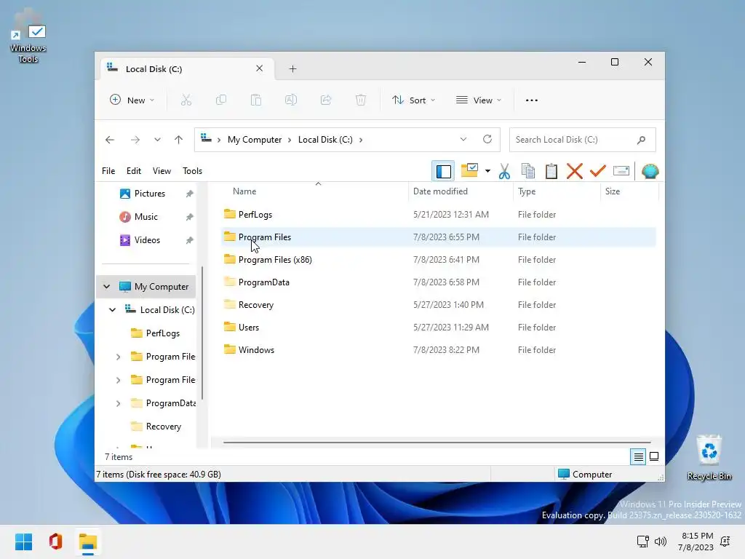The height and width of the screenshot is (559, 745).
Task: Select the Windows folder in file list
Action: tap(438, 350)
